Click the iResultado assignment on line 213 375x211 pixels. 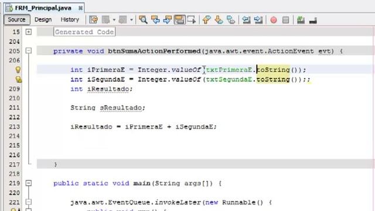pyautogui.click(x=91, y=127)
